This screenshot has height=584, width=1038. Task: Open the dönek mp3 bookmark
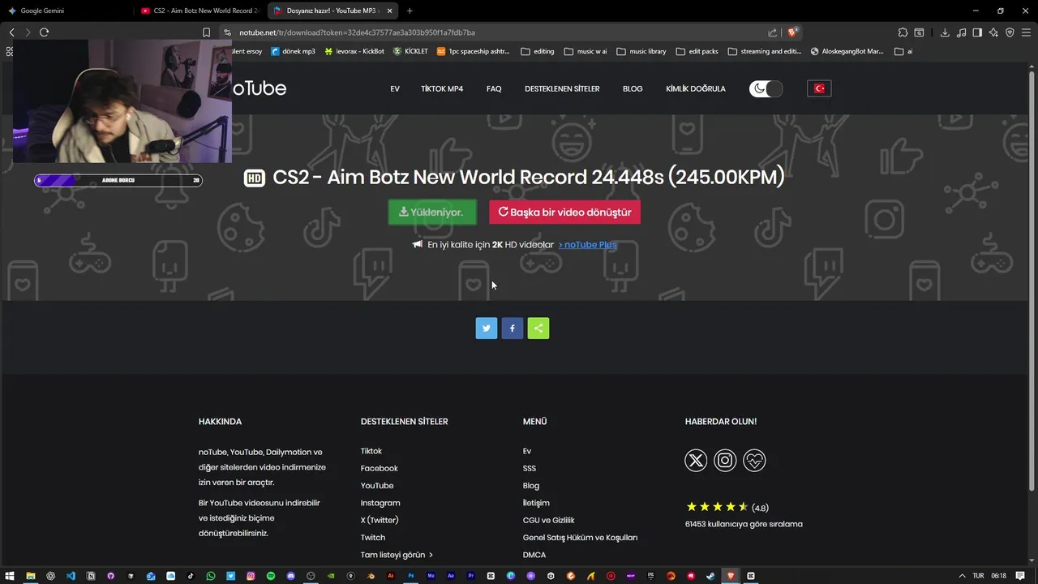293,51
